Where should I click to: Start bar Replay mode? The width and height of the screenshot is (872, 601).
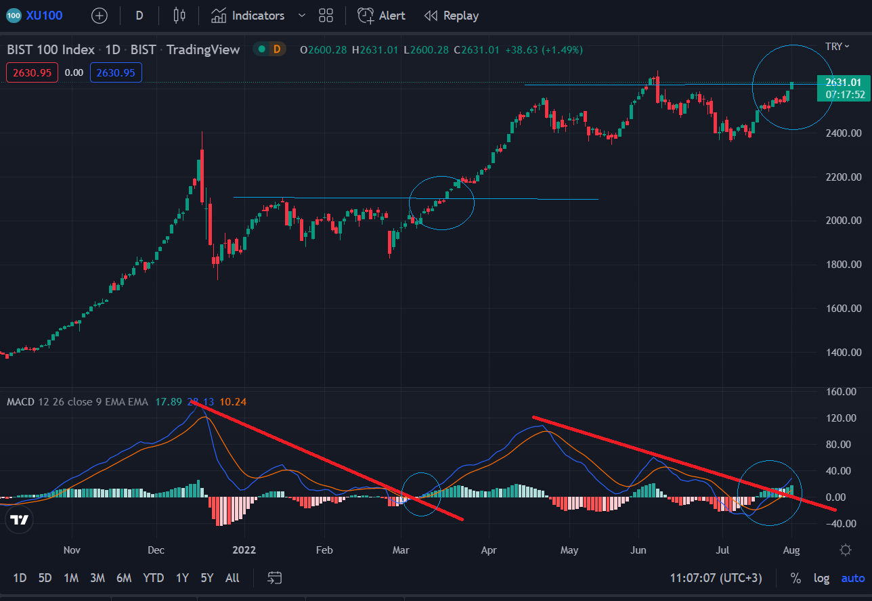(451, 16)
